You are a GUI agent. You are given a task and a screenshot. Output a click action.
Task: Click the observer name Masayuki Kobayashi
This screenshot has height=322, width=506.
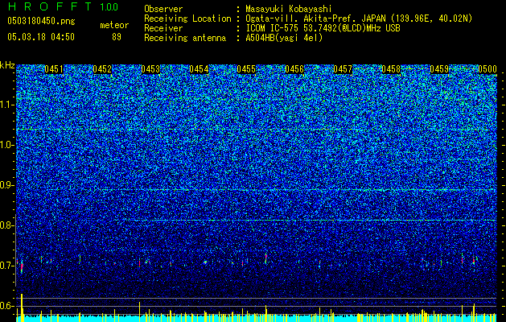[x=289, y=9]
